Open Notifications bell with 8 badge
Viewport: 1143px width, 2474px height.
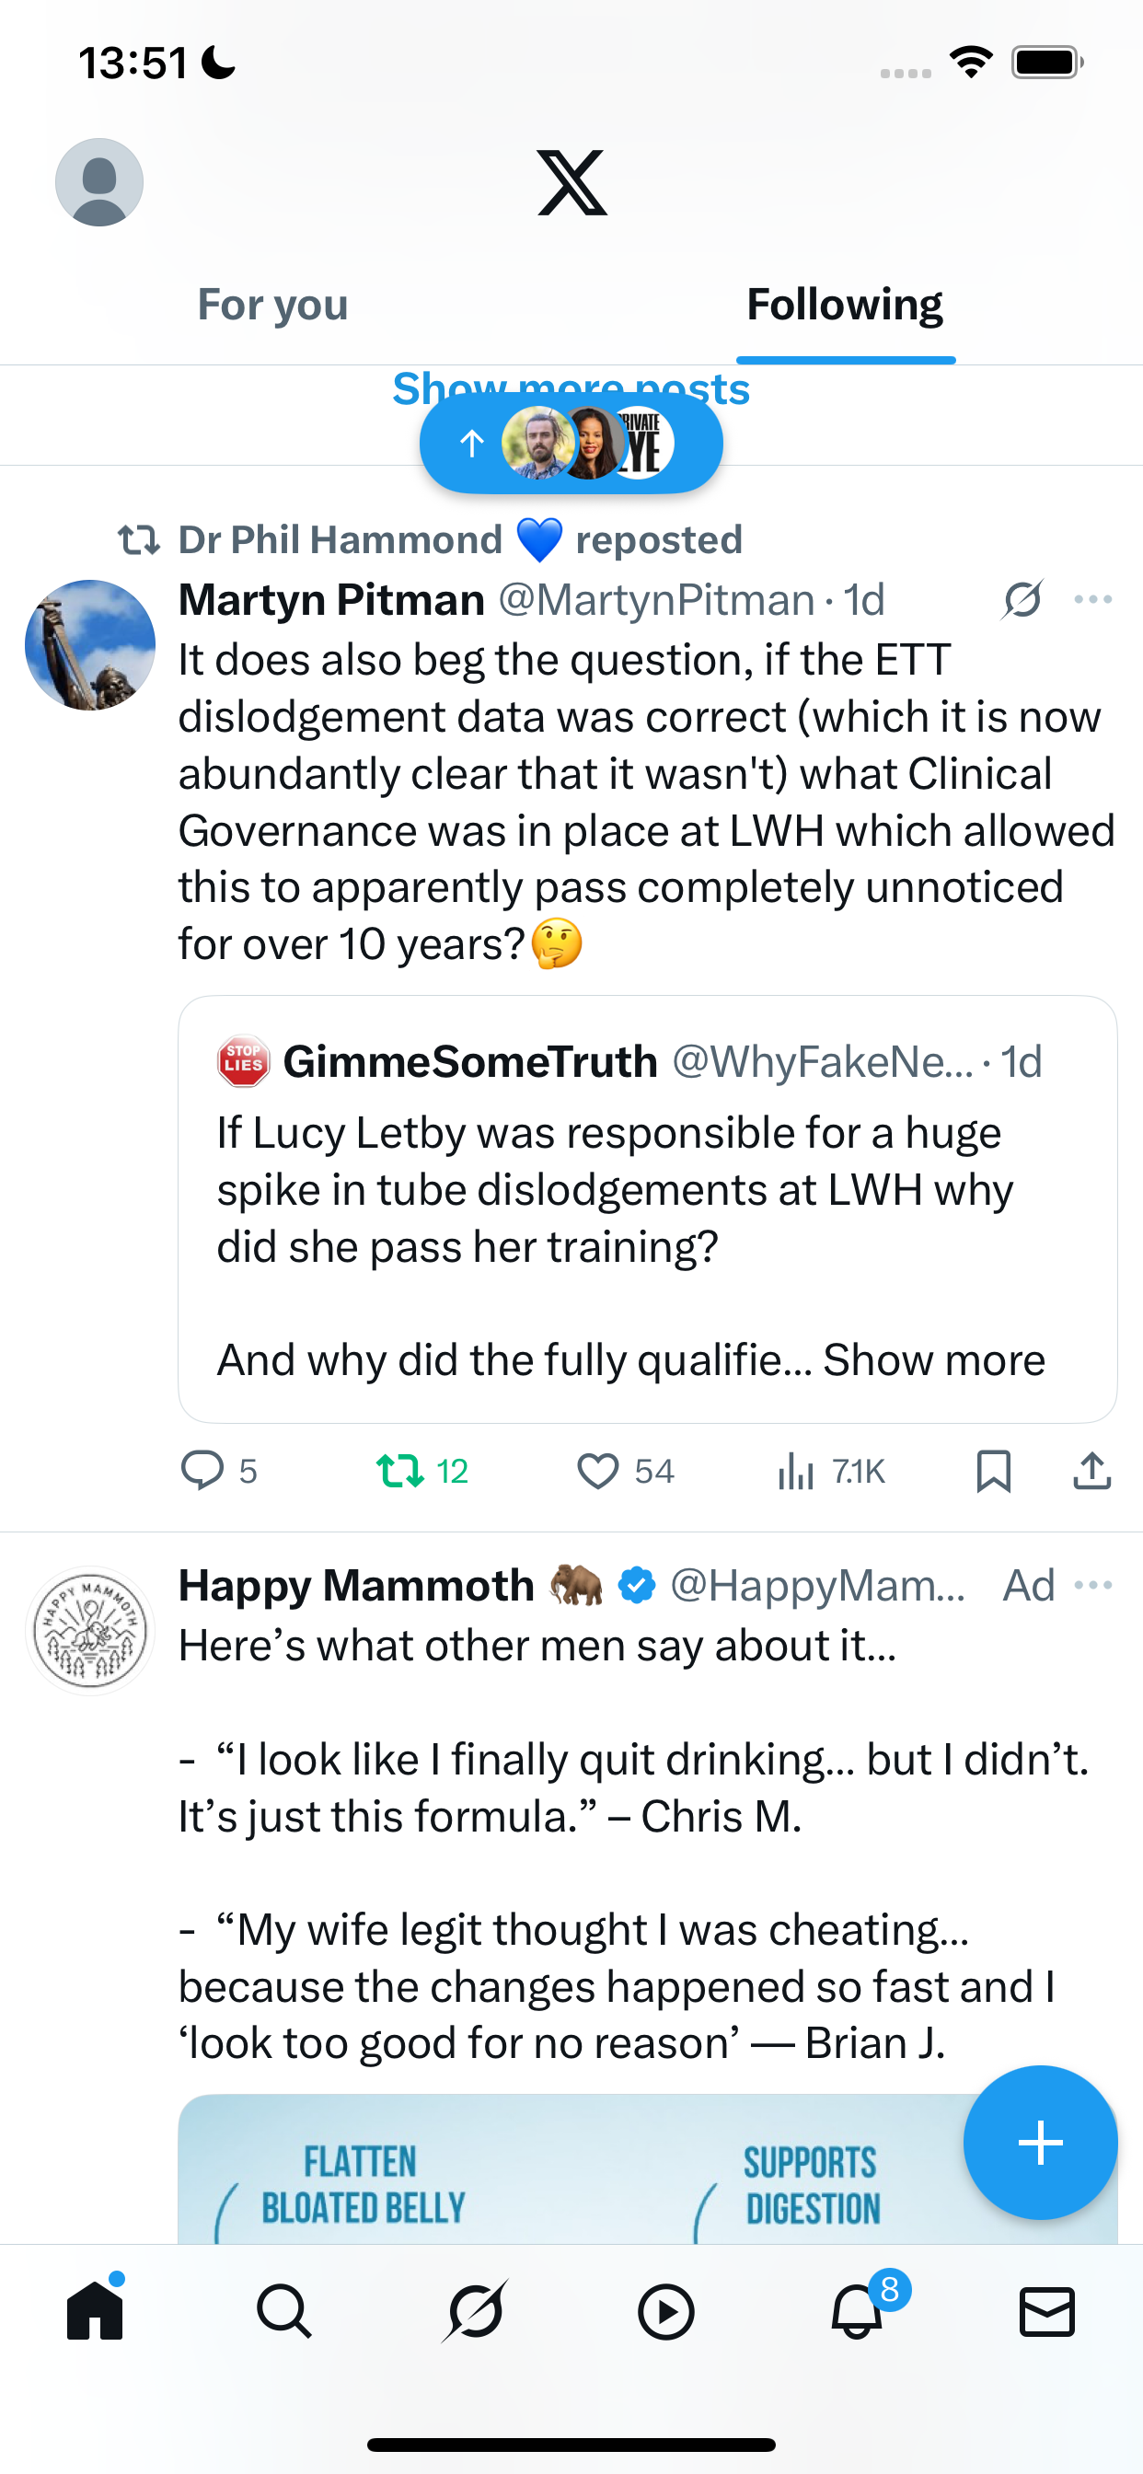(857, 2311)
